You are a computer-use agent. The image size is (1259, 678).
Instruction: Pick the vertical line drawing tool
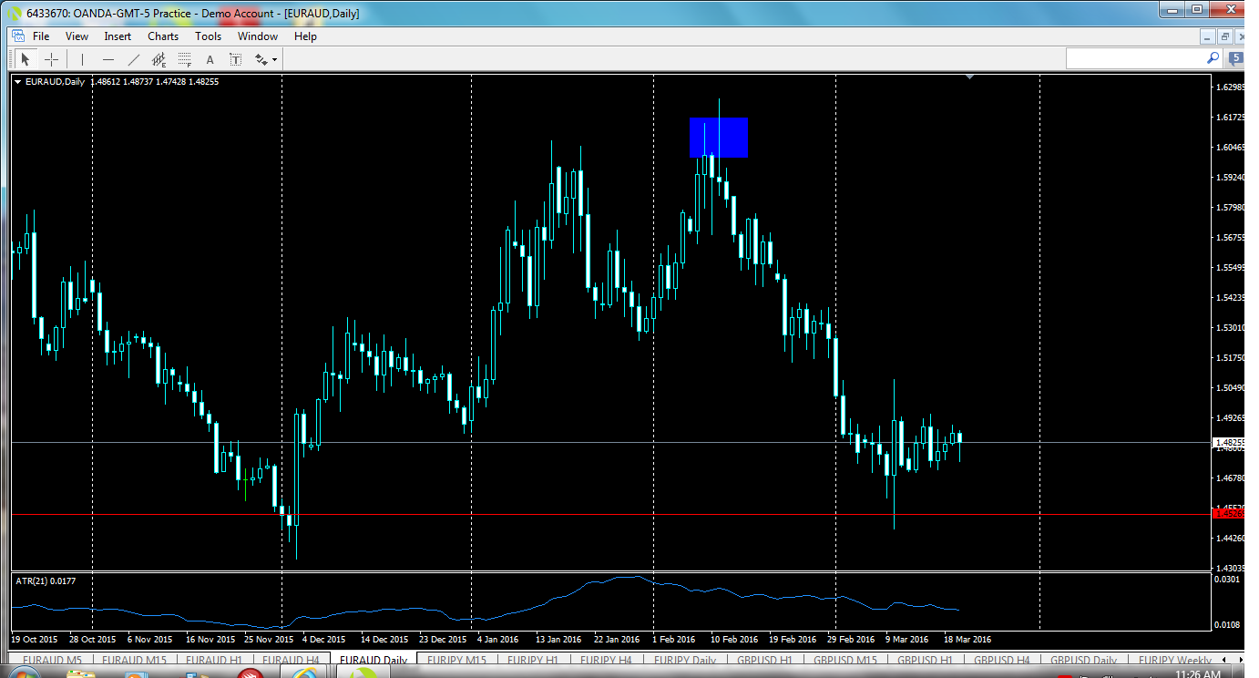(x=82, y=59)
